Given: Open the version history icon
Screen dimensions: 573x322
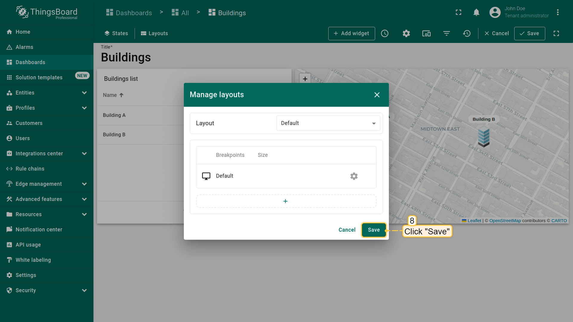Looking at the screenshot, I should (x=467, y=33).
